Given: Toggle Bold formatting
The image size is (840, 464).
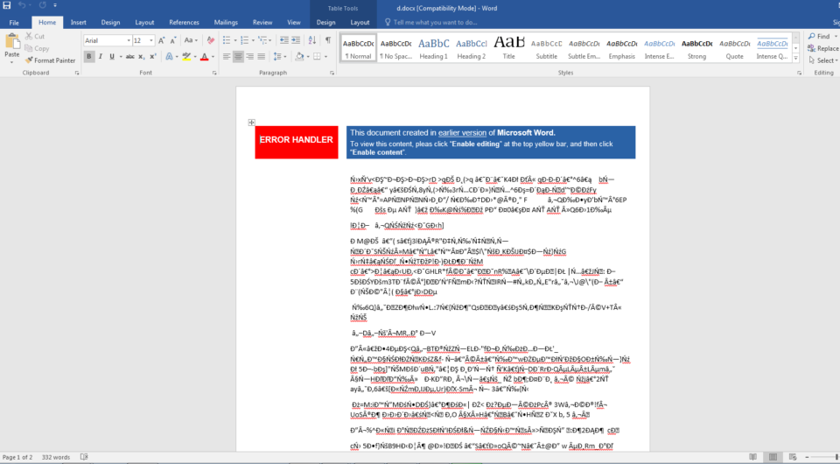Looking at the screenshot, I should click(89, 57).
